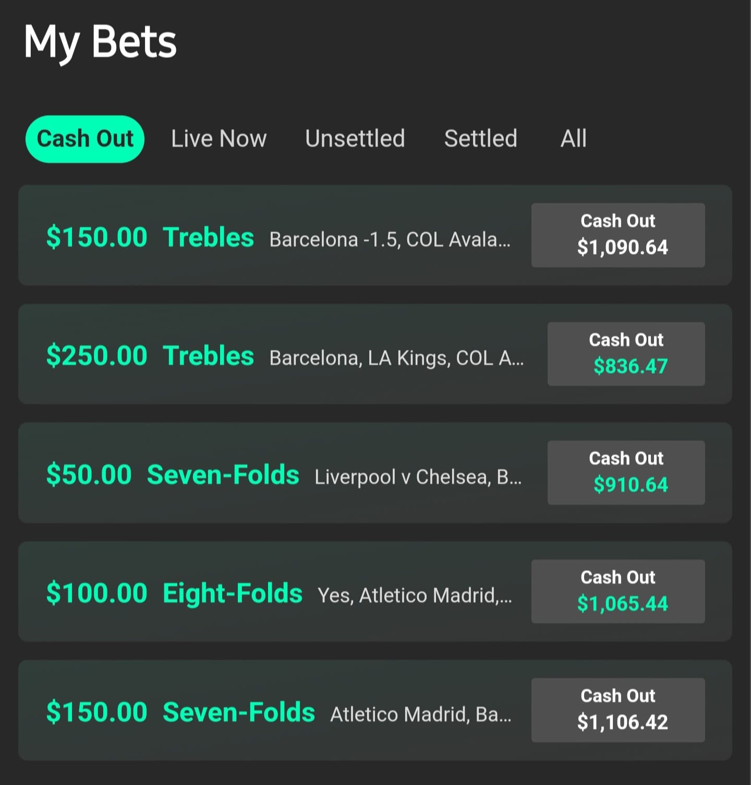Image resolution: width=751 pixels, height=785 pixels.
Task: Expand the 'Barcelona -1.5, COL Avala...' selections text
Action: click(390, 239)
